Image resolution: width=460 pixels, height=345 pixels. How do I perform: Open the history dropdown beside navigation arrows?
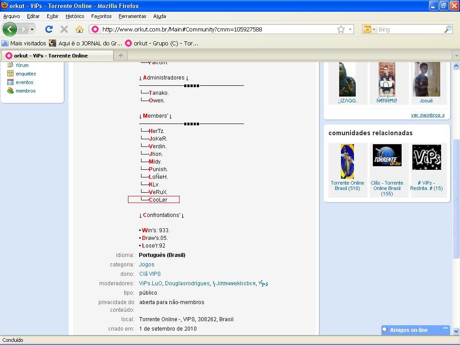pos(32,29)
